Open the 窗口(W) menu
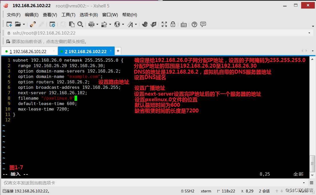Screen dimensions: 316x195 point(110,15)
